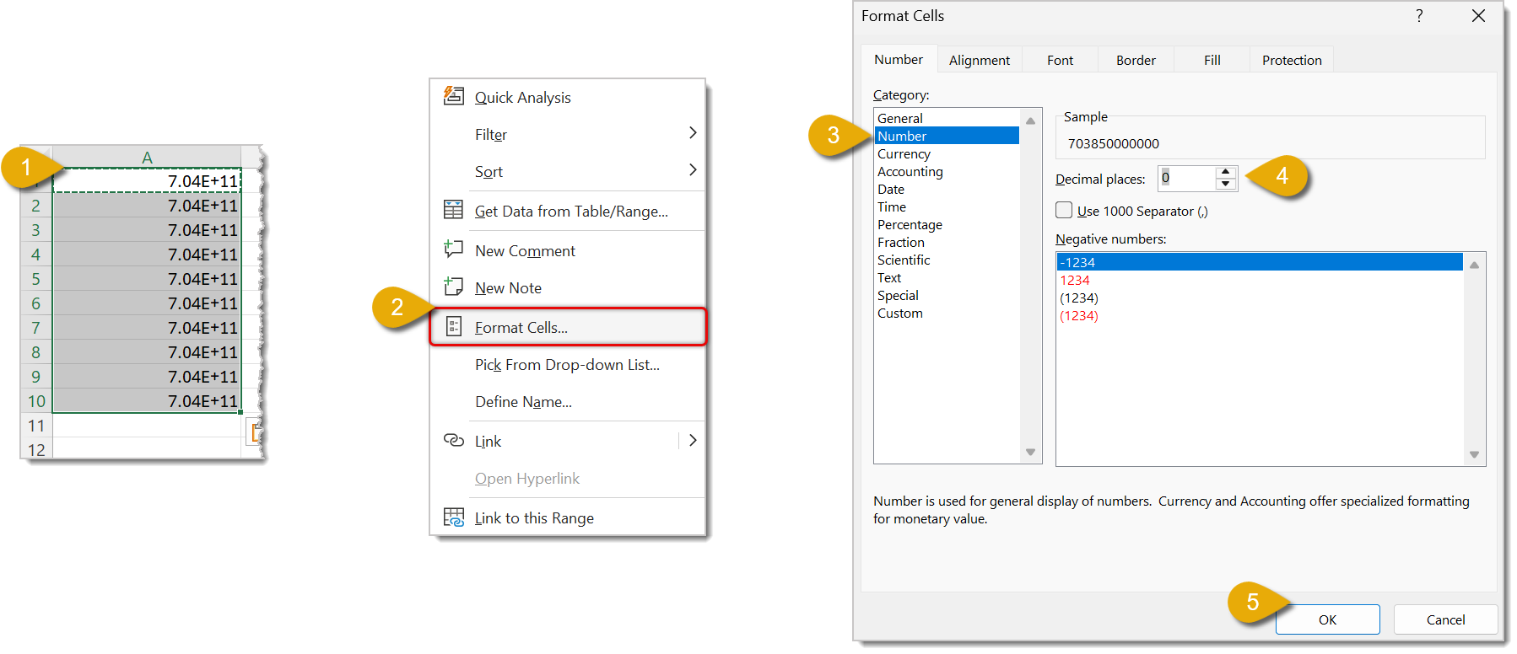Choose Quick Analysis from context menu
Viewport: 1517px width, 654px height.
[x=568, y=97]
